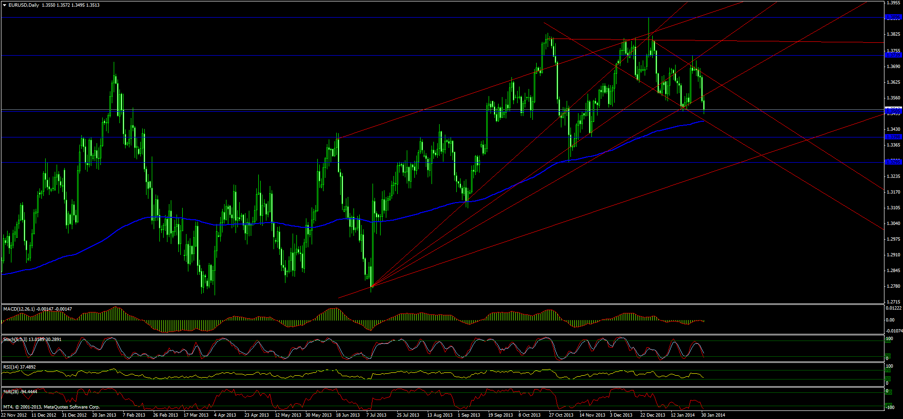This screenshot has height=419, width=903.
Task: Click the 1.2910 price axis label
Action: (893, 255)
